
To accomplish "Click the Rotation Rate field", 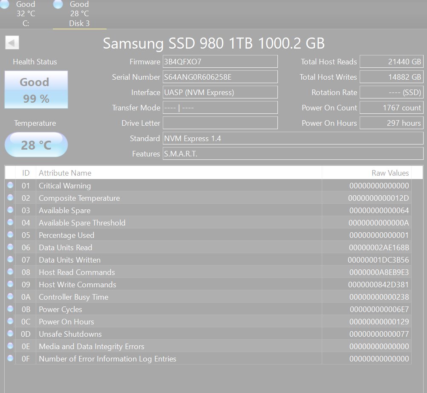I will tap(391, 92).
